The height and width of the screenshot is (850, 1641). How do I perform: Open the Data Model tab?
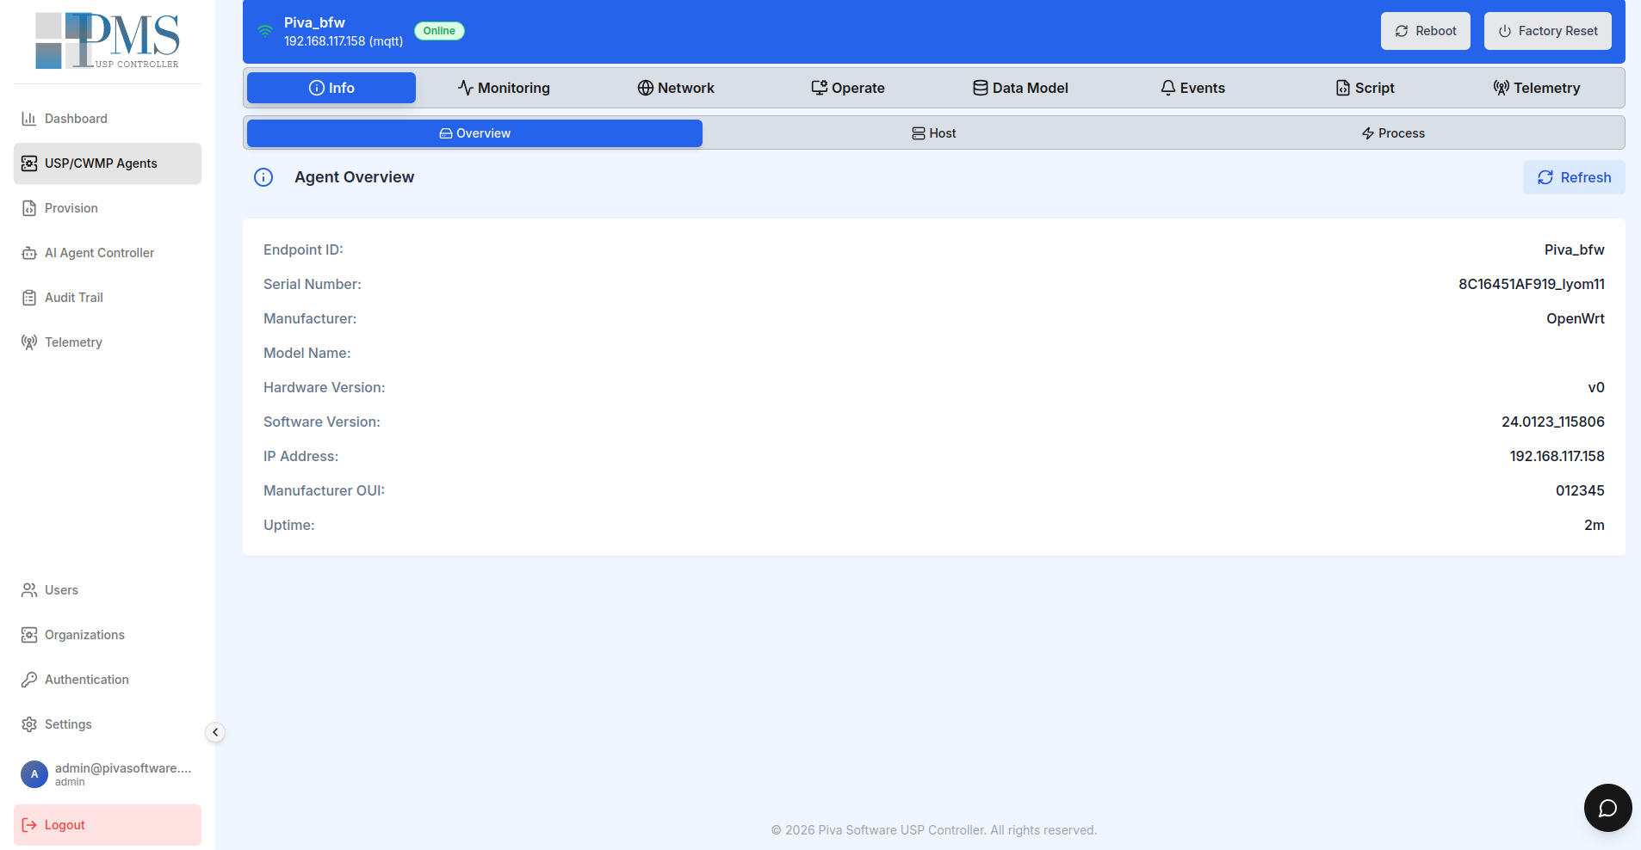point(1020,88)
